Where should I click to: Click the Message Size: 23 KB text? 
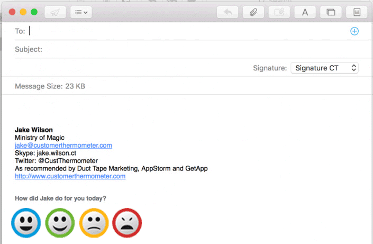click(x=50, y=86)
